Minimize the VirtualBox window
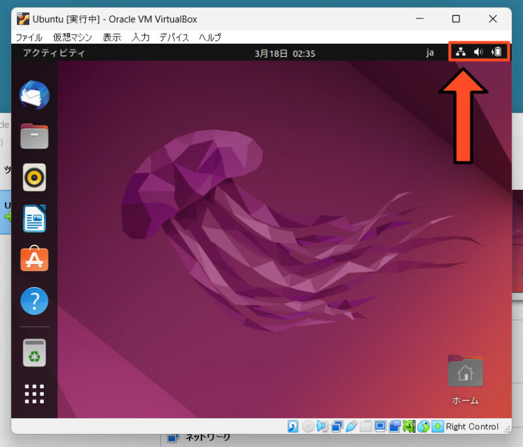The width and height of the screenshot is (523, 447). coord(420,19)
